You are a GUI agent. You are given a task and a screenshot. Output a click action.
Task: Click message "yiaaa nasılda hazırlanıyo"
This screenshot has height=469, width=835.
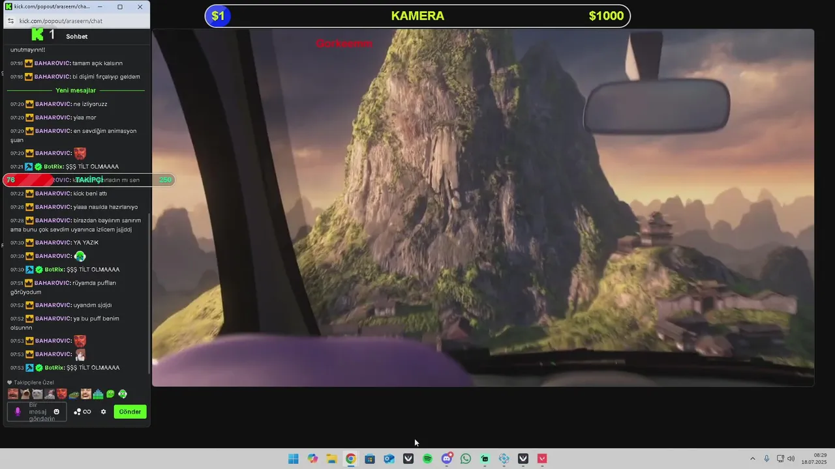click(x=106, y=207)
